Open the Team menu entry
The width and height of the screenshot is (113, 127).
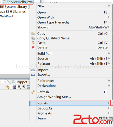71,118
